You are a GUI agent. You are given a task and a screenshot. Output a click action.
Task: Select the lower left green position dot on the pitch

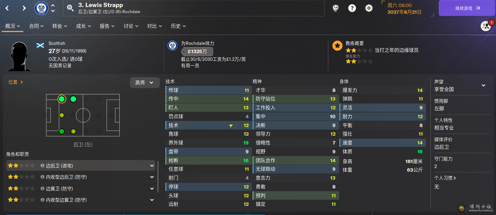coord(62,131)
